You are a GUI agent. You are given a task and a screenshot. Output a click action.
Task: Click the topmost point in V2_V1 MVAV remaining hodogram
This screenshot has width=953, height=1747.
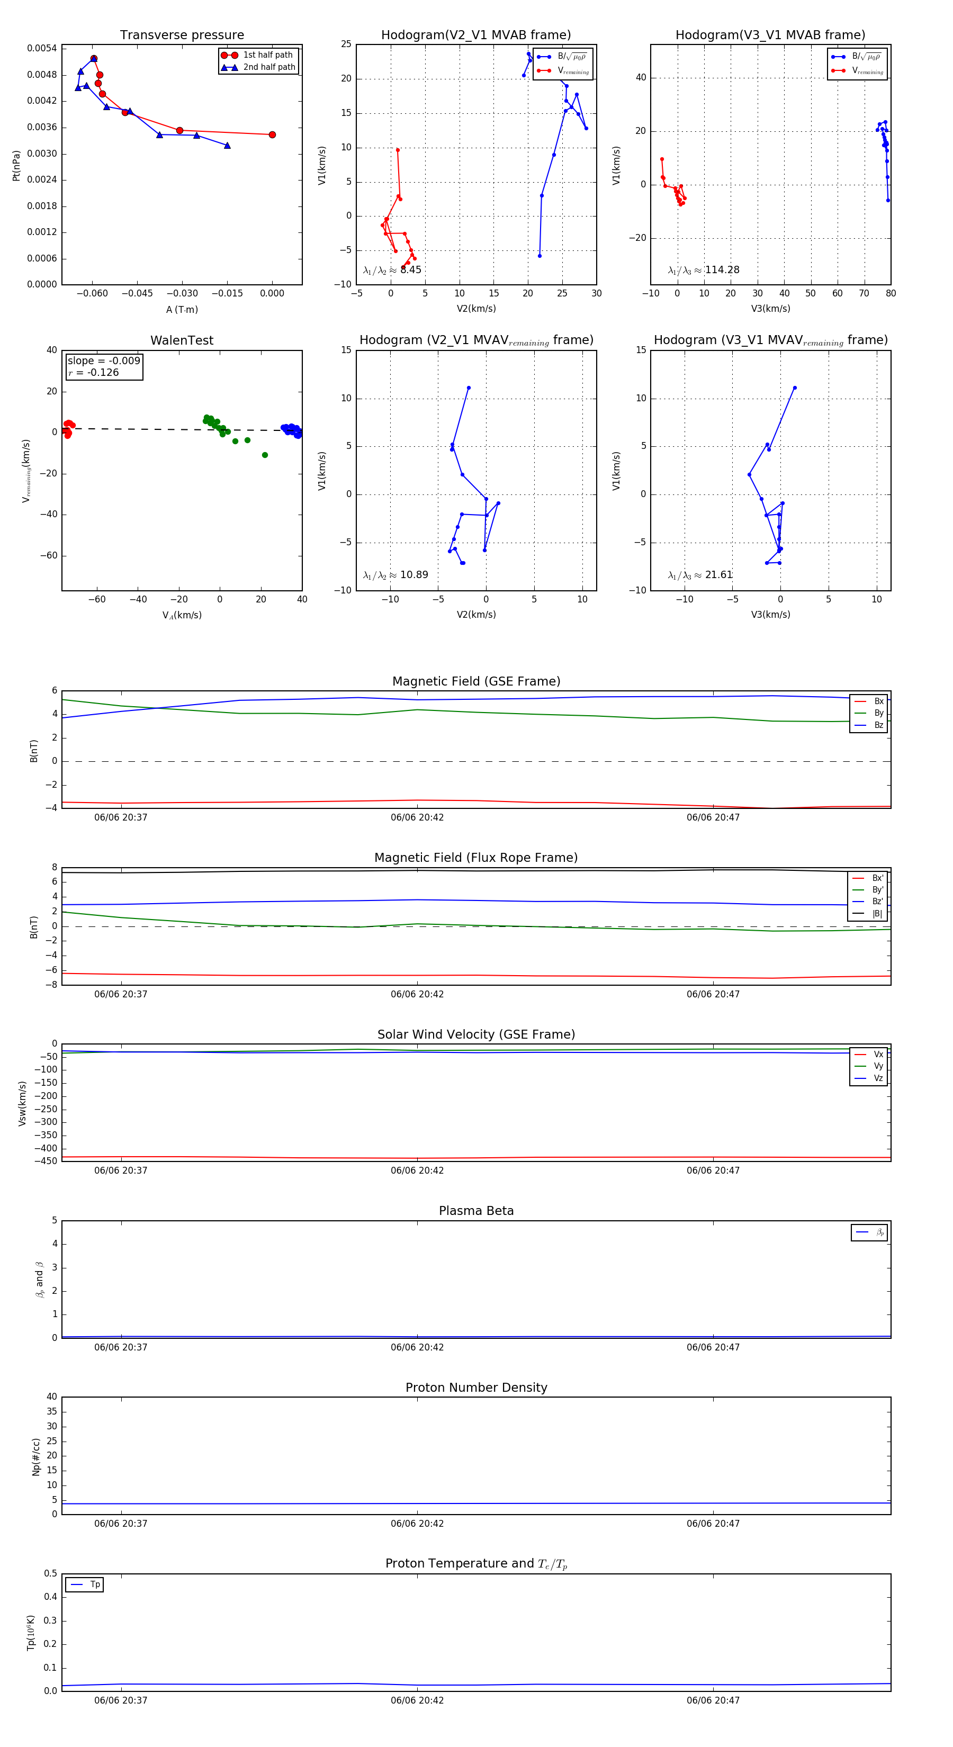[469, 388]
